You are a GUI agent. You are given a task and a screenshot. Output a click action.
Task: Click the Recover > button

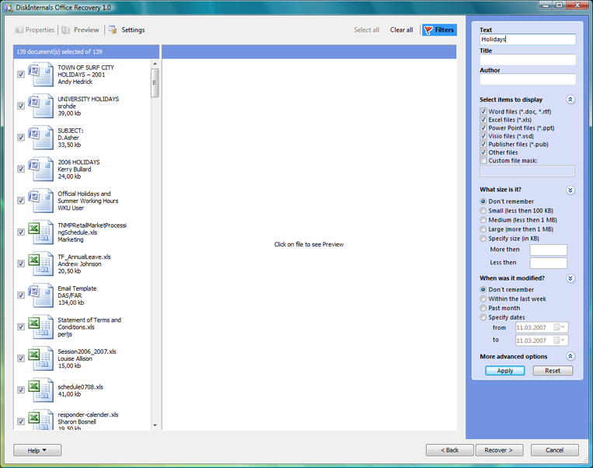(x=499, y=450)
